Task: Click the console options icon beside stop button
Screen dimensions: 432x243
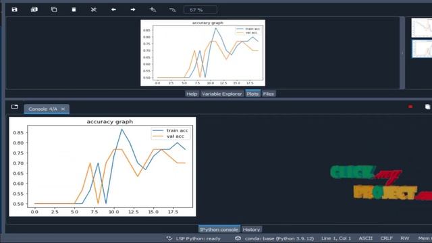Action: [427, 107]
